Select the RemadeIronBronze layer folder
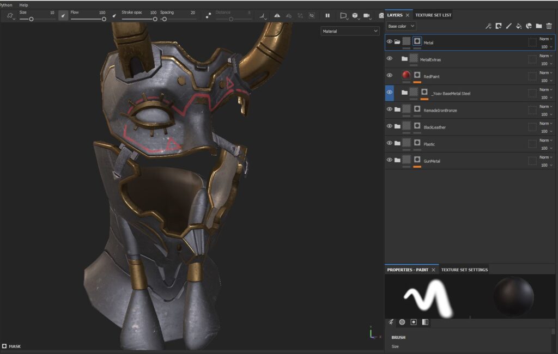Viewport: 558px width, 354px height. pyautogui.click(x=440, y=111)
